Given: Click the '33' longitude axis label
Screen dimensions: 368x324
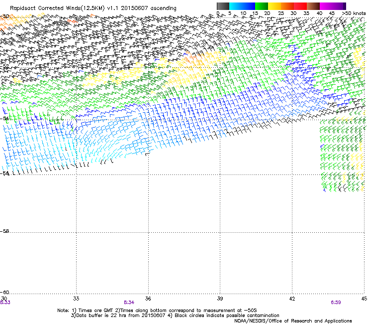Looking at the screenshot, I should click(76, 299).
